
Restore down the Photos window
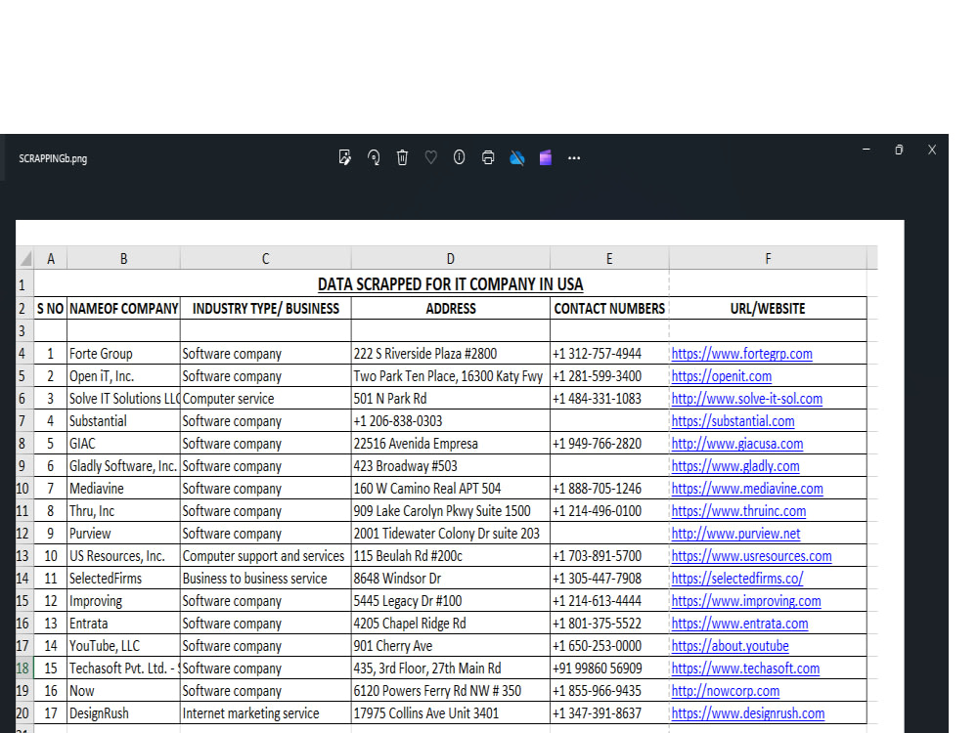coord(898,149)
